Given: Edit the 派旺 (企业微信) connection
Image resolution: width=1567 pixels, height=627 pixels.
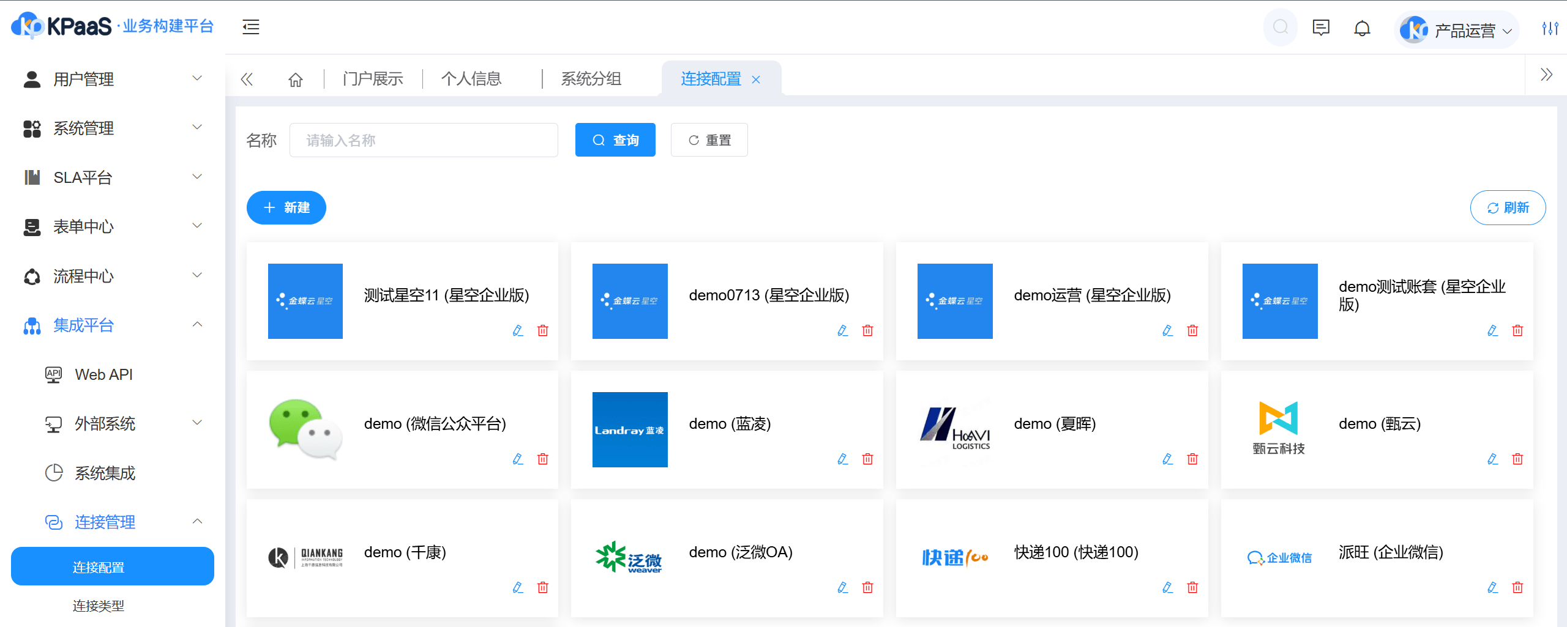Looking at the screenshot, I should tap(1493, 587).
